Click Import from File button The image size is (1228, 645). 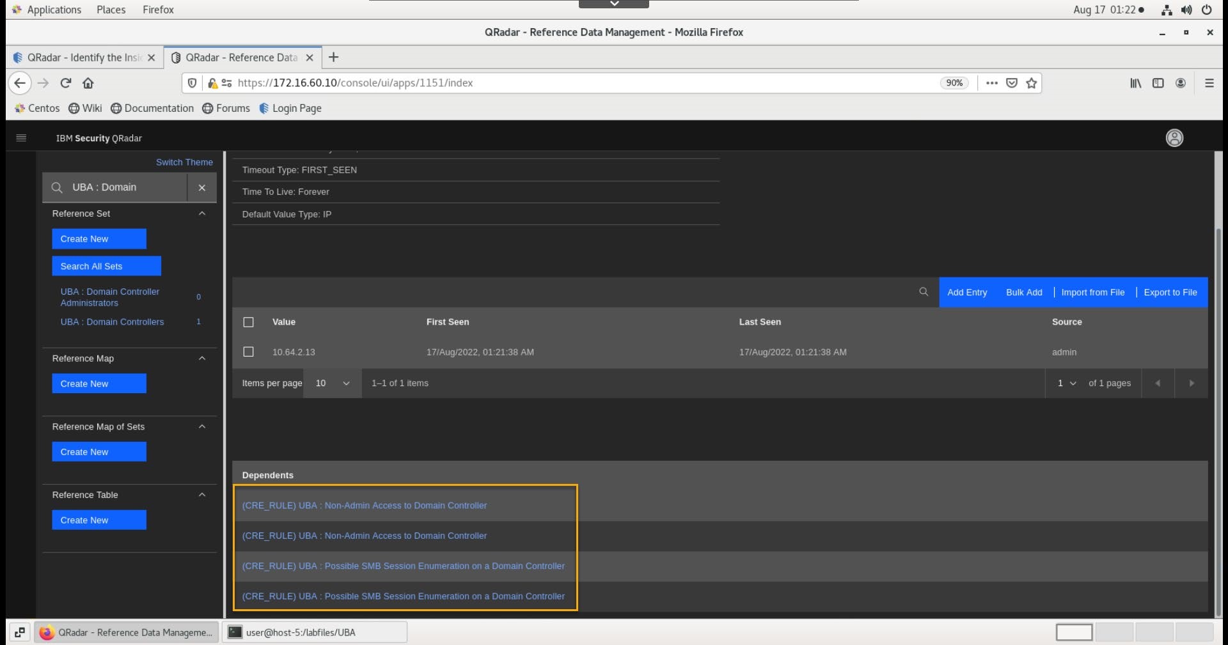pos(1092,292)
